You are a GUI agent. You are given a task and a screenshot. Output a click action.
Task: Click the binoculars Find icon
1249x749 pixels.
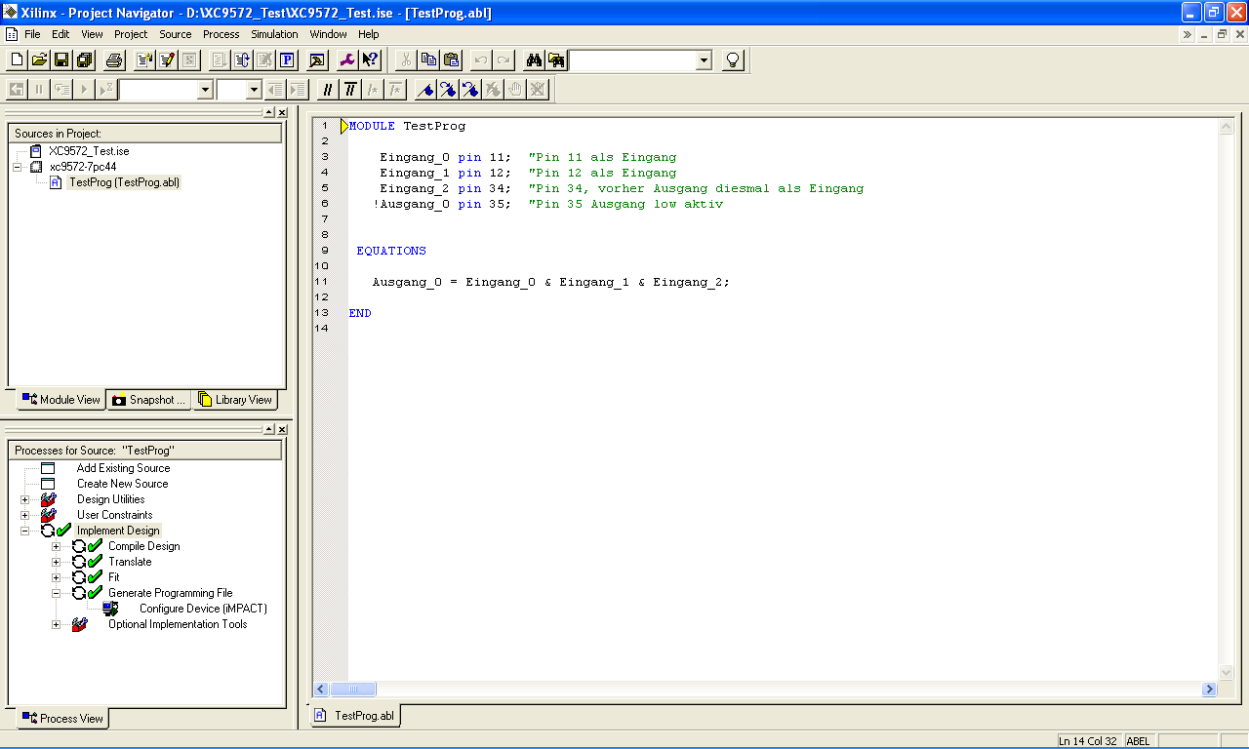(x=533, y=60)
